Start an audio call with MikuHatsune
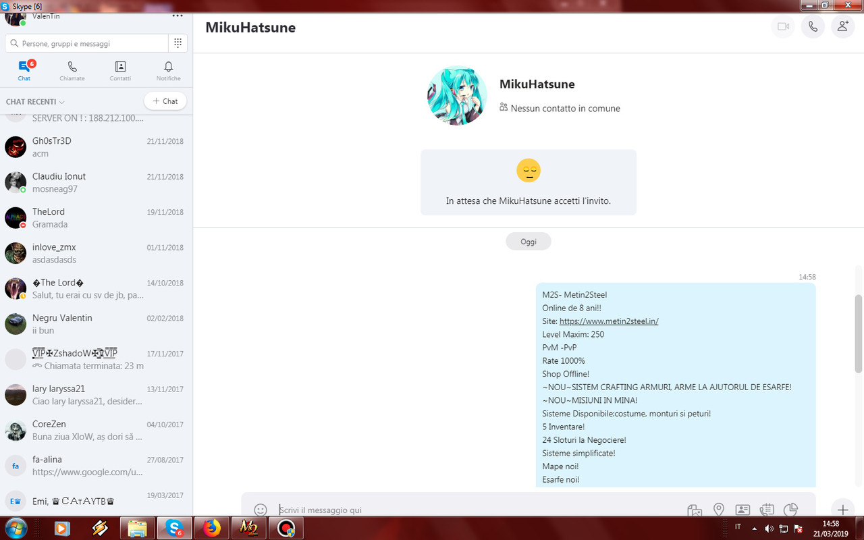Image resolution: width=864 pixels, height=540 pixels. 813,26
